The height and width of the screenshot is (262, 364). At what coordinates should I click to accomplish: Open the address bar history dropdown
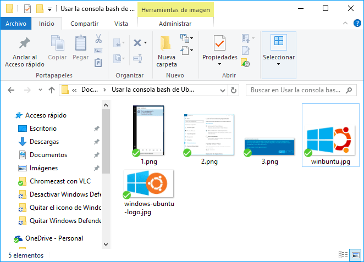click(x=222, y=90)
